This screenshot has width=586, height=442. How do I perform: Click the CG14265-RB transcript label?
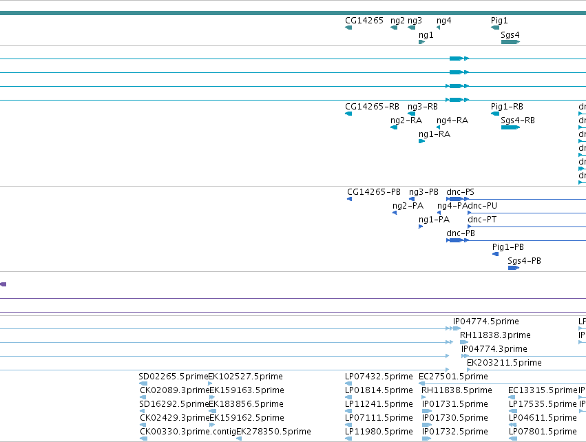(x=372, y=107)
